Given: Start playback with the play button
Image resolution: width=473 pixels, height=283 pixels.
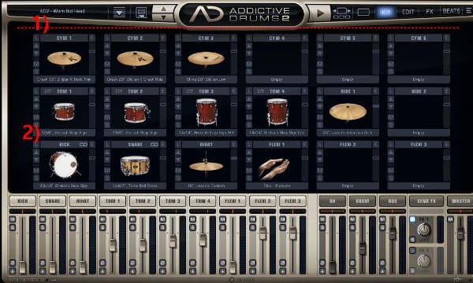Looking at the screenshot, I should [320, 13].
